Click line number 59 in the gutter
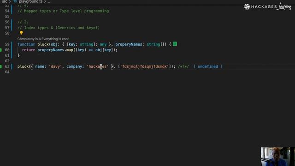Viewport: 295px width, 166px height. pyautogui.click(x=7, y=44)
